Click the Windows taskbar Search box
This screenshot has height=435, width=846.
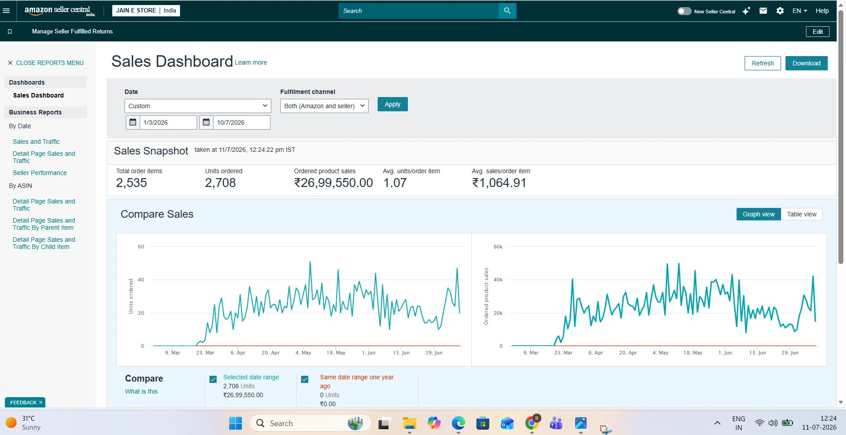click(310, 423)
